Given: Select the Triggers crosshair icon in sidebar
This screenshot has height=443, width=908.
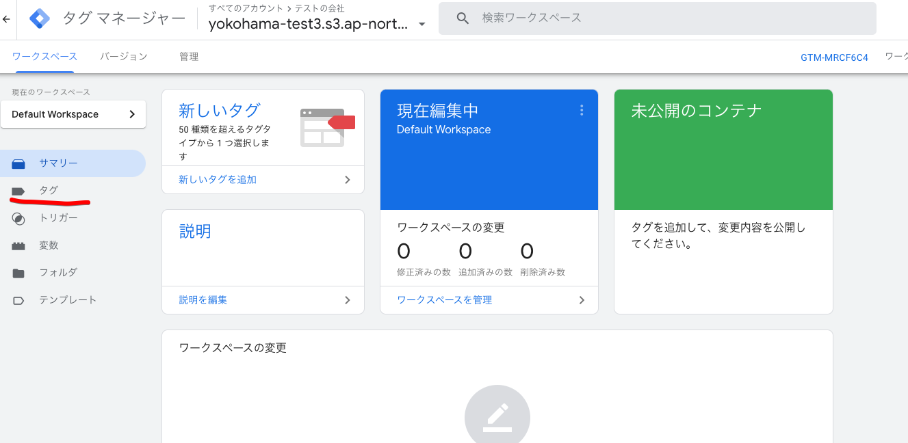Looking at the screenshot, I should click(18, 217).
